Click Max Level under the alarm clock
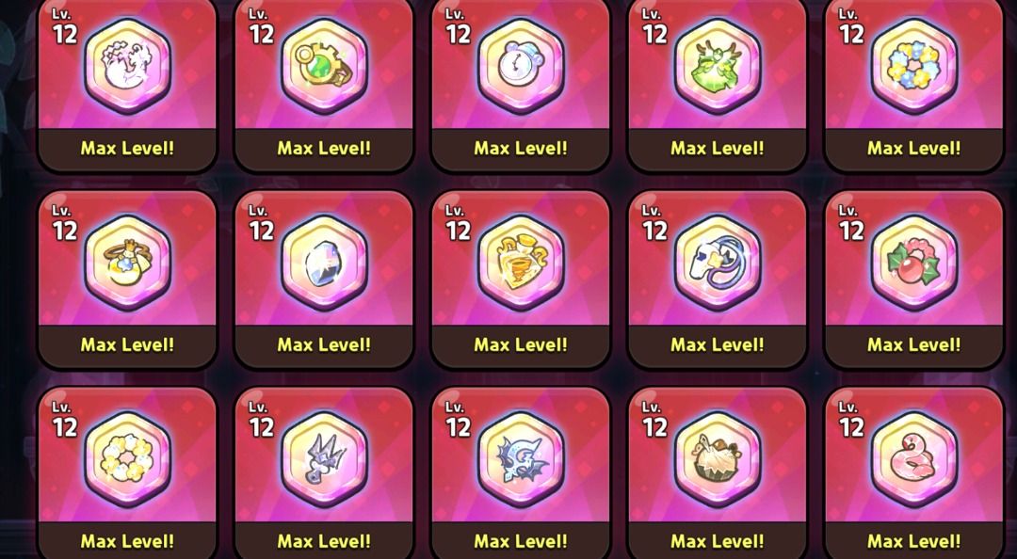Viewport: 1017px width, 559px height. click(521, 149)
